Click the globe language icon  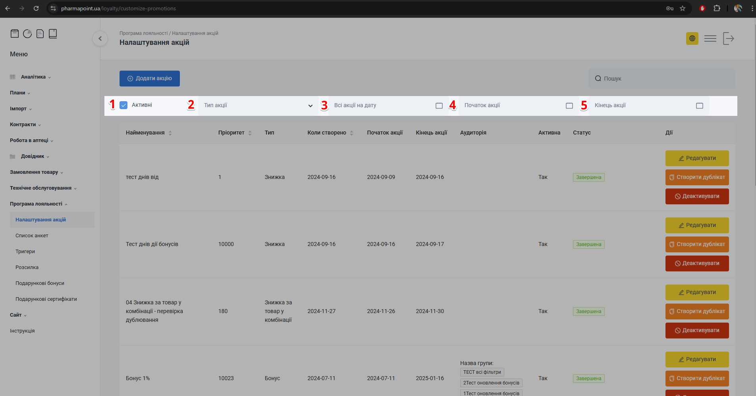[692, 38]
